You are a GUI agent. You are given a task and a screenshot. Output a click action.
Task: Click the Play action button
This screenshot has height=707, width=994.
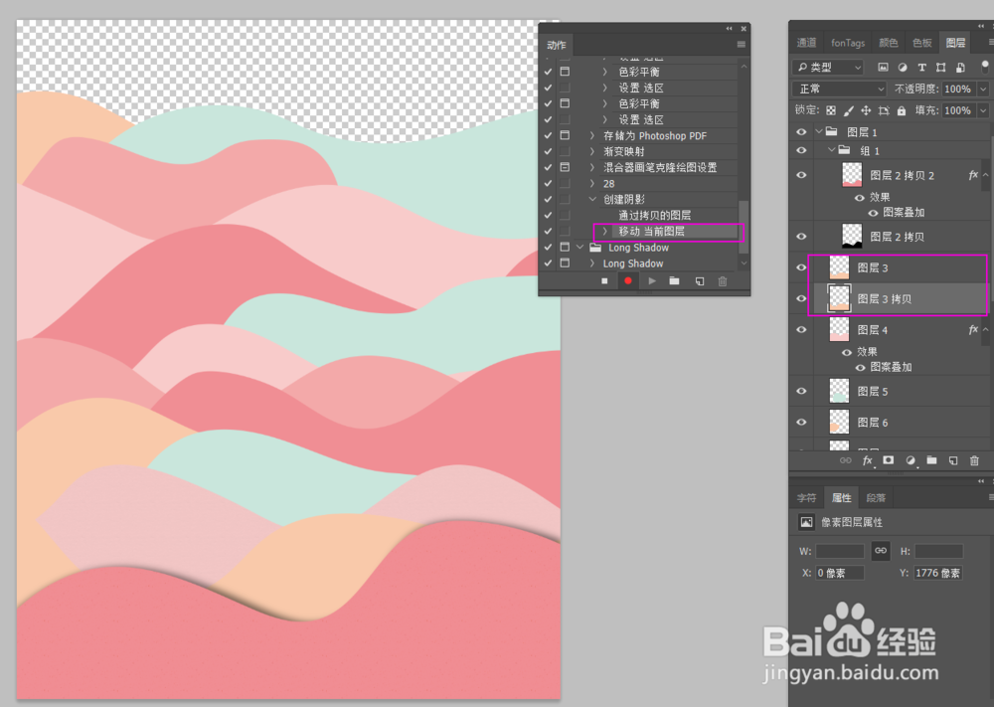click(652, 280)
